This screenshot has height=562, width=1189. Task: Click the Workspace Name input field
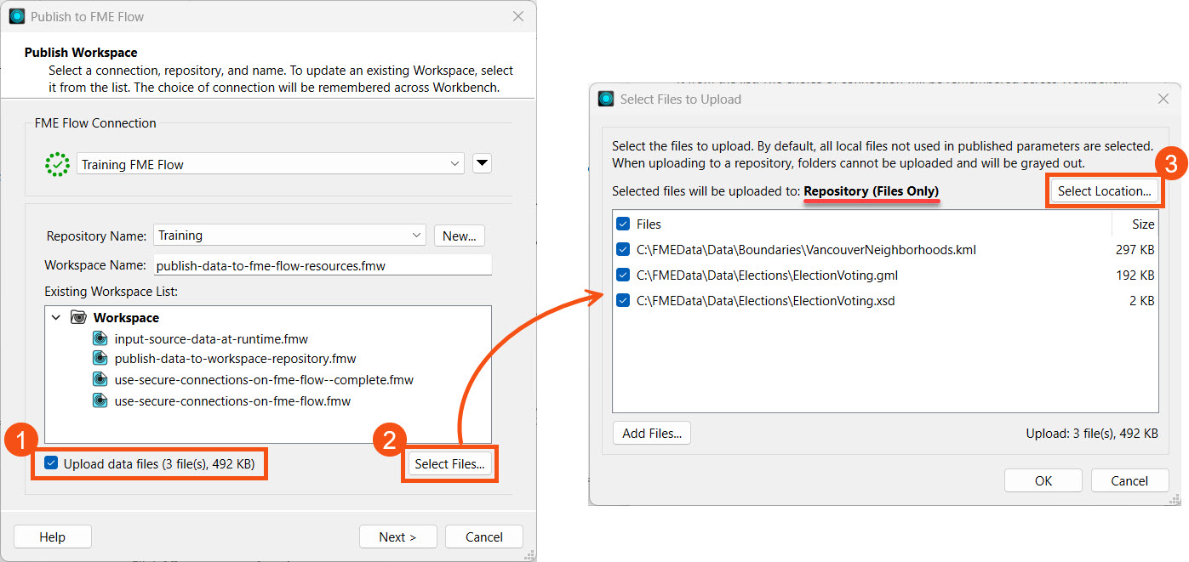323,266
